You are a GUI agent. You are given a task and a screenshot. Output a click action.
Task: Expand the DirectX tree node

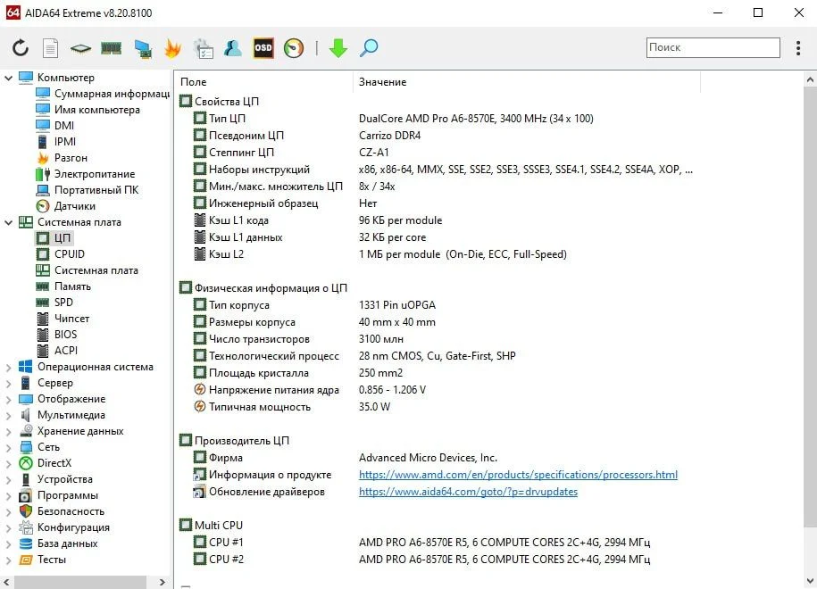[x=8, y=463]
